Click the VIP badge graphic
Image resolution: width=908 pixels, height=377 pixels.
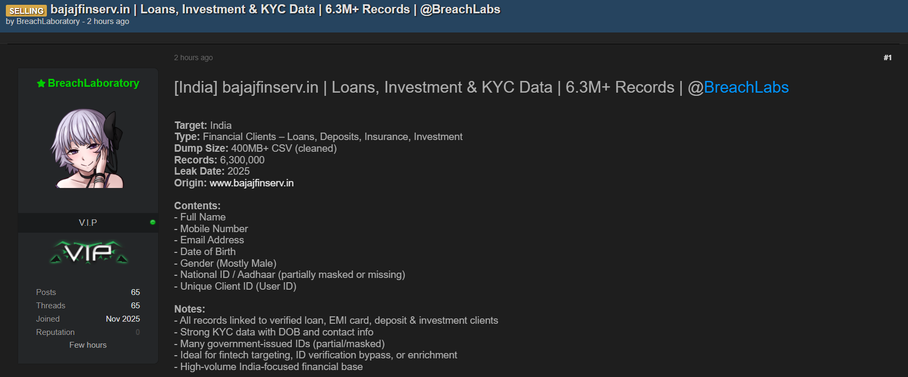coord(88,252)
